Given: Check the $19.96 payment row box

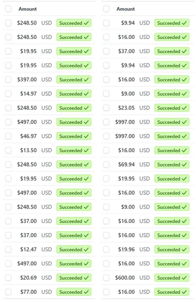Looking at the screenshot, I should [106, 249].
